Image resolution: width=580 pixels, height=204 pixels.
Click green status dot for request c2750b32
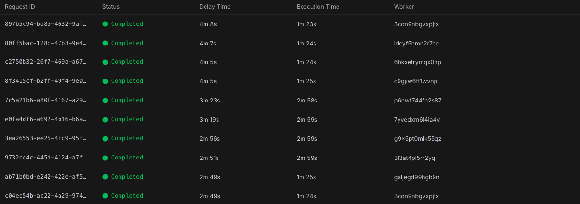click(x=105, y=62)
